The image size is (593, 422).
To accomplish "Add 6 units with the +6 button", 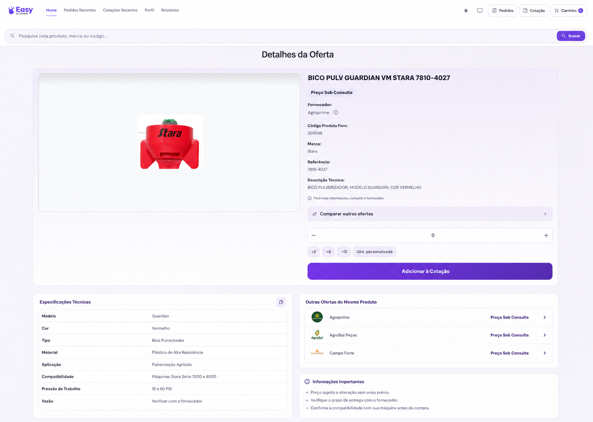I will pyautogui.click(x=328, y=252).
